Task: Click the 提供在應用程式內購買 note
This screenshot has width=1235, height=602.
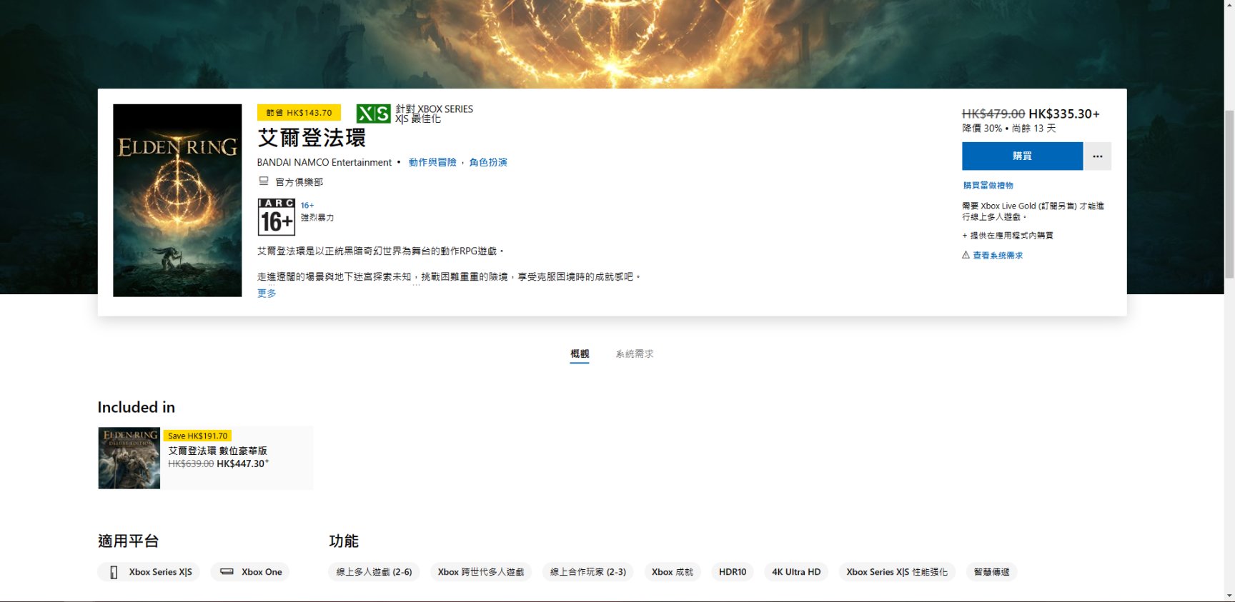Action: pos(1008,236)
